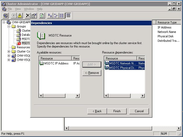The width and height of the screenshot is (183, 137).
Task: Click the Open Connection to Cluster toolbar icon
Action: tap(5, 15)
